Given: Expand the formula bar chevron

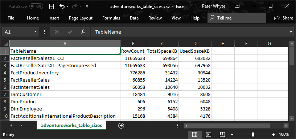Looking at the screenshot, I should (x=291, y=32).
